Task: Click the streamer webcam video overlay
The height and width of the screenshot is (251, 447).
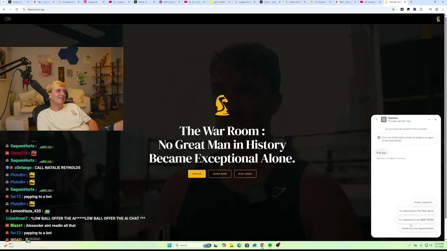Action: 61,89
